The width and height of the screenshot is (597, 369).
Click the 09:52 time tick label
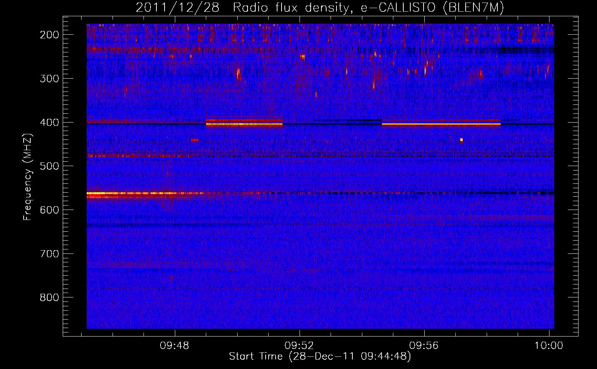coord(299,346)
